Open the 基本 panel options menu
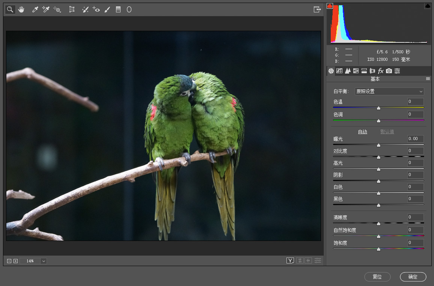This screenshot has width=434, height=286. [428, 79]
